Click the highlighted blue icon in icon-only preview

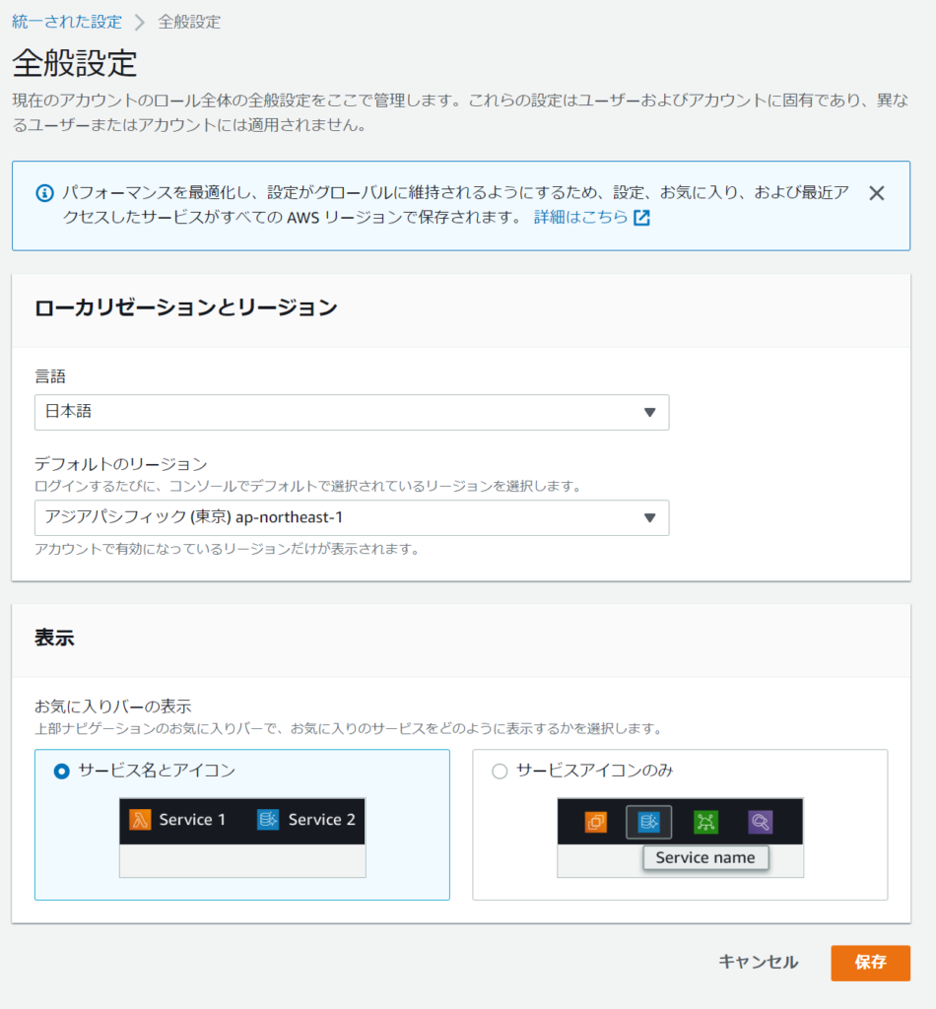point(648,822)
